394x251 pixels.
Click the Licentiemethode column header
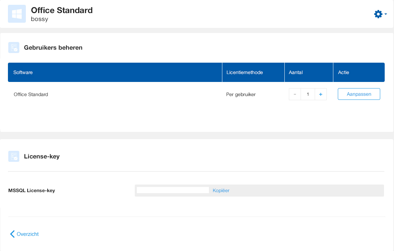click(253, 72)
